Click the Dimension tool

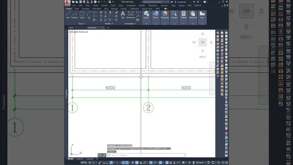click(131, 15)
